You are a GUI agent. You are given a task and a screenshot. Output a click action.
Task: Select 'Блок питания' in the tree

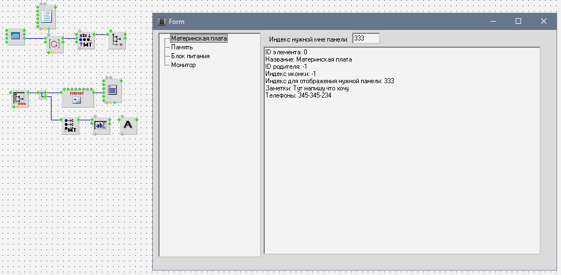190,56
